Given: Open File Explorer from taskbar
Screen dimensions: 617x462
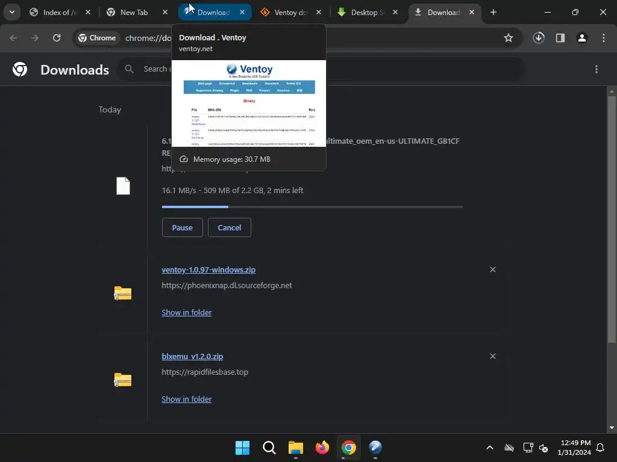Looking at the screenshot, I should point(295,448).
